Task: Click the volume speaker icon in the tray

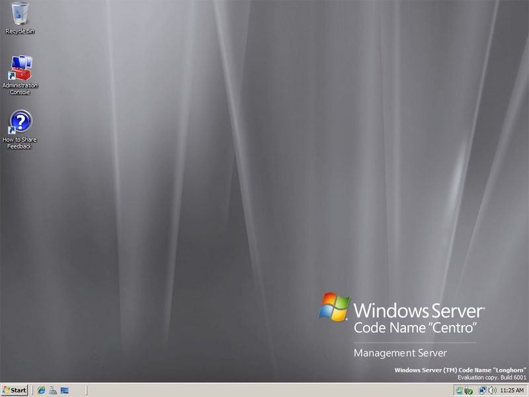Action: 491,390
